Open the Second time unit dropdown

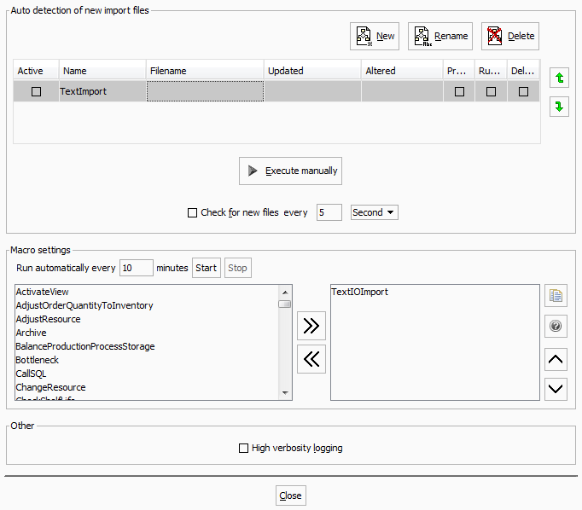374,212
